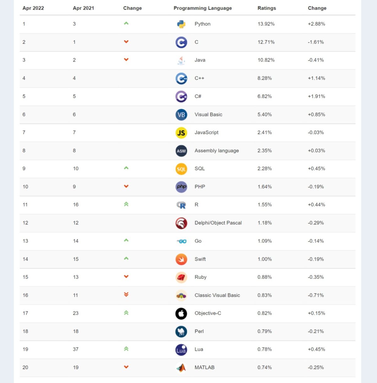Click the MATLAB peak logo icon
377x383 pixels.
click(x=181, y=368)
